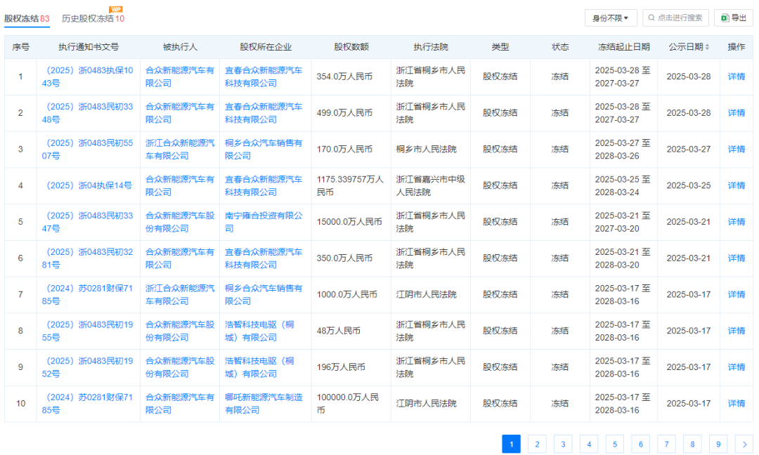Viewport: 759px width, 455px height.
Task: Jump to page 8
Action: 692,444
